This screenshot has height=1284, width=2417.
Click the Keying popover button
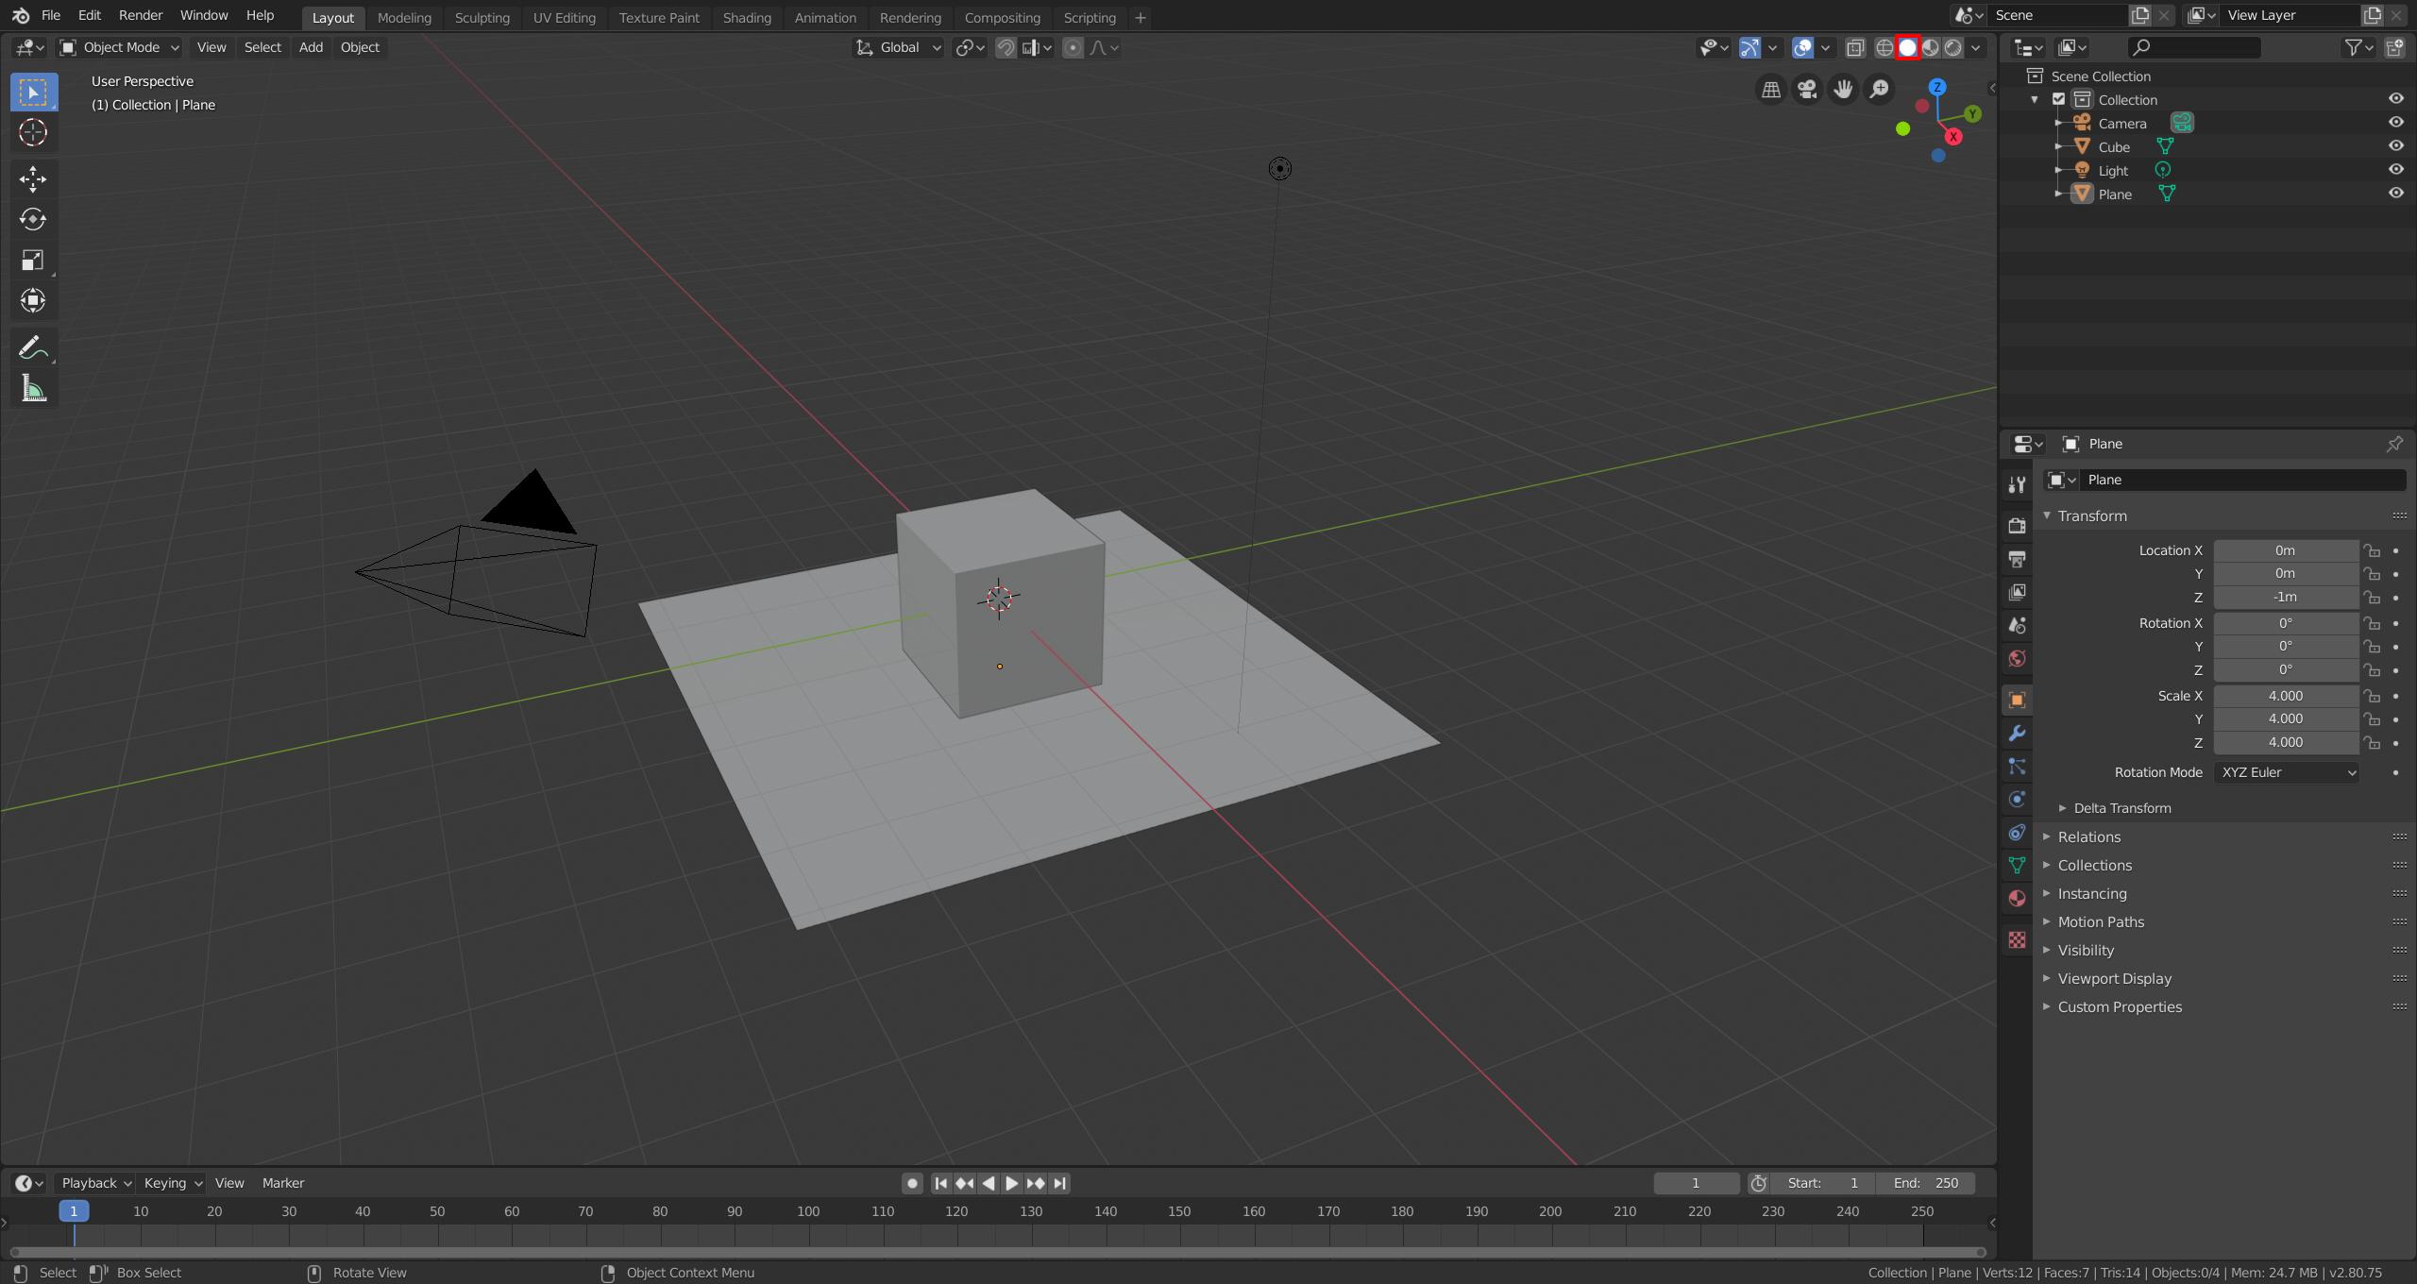pyautogui.click(x=172, y=1183)
